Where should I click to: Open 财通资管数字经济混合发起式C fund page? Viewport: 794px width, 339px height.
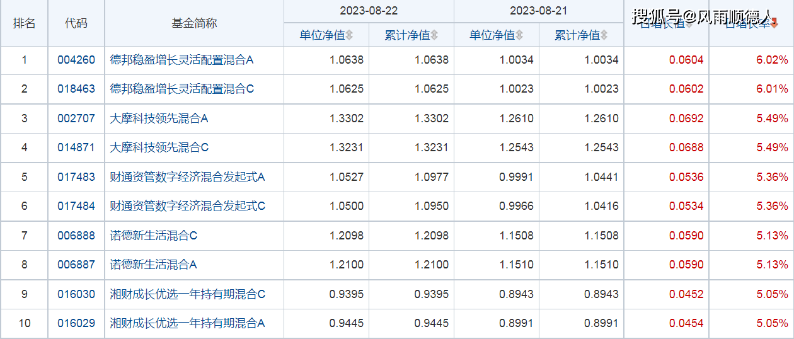[187, 206]
